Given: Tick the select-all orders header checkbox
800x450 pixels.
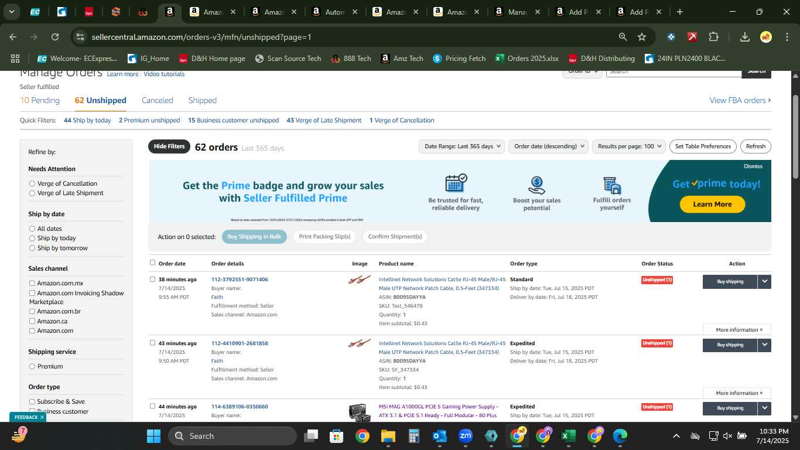Looking at the screenshot, I should (153, 262).
